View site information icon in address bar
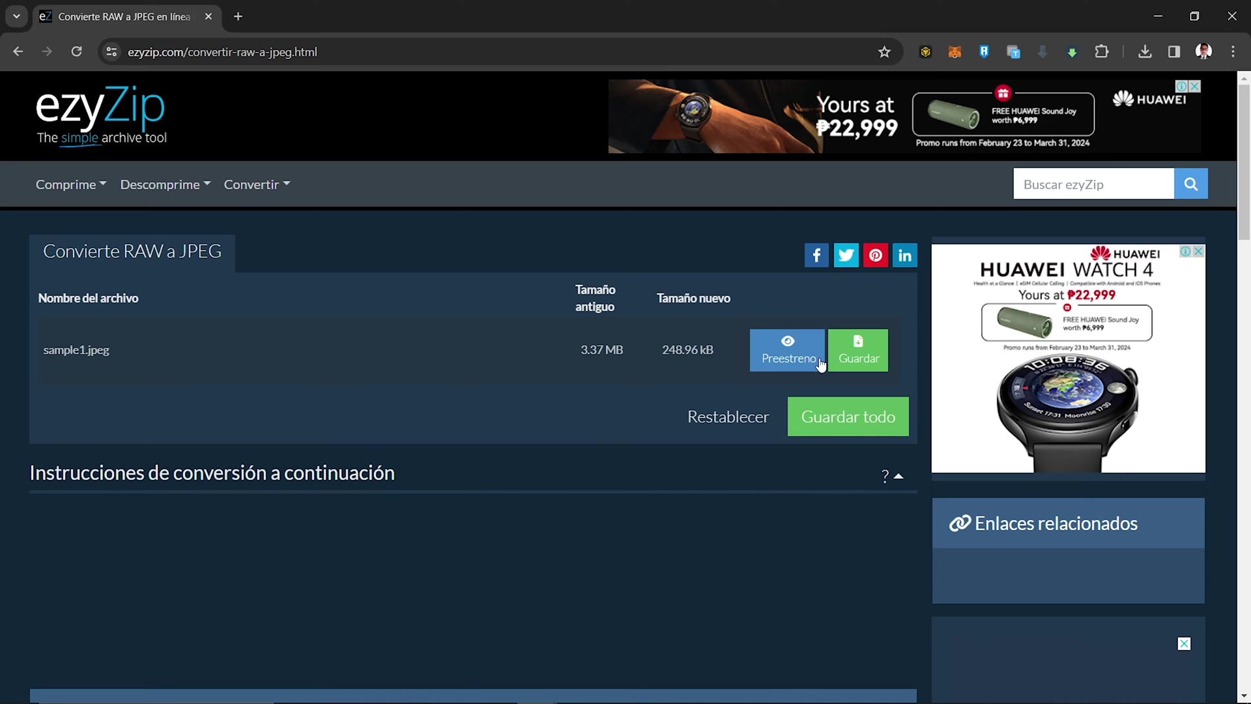The width and height of the screenshot is (1251, 704). pyautogui.click(x=111, y=52)
